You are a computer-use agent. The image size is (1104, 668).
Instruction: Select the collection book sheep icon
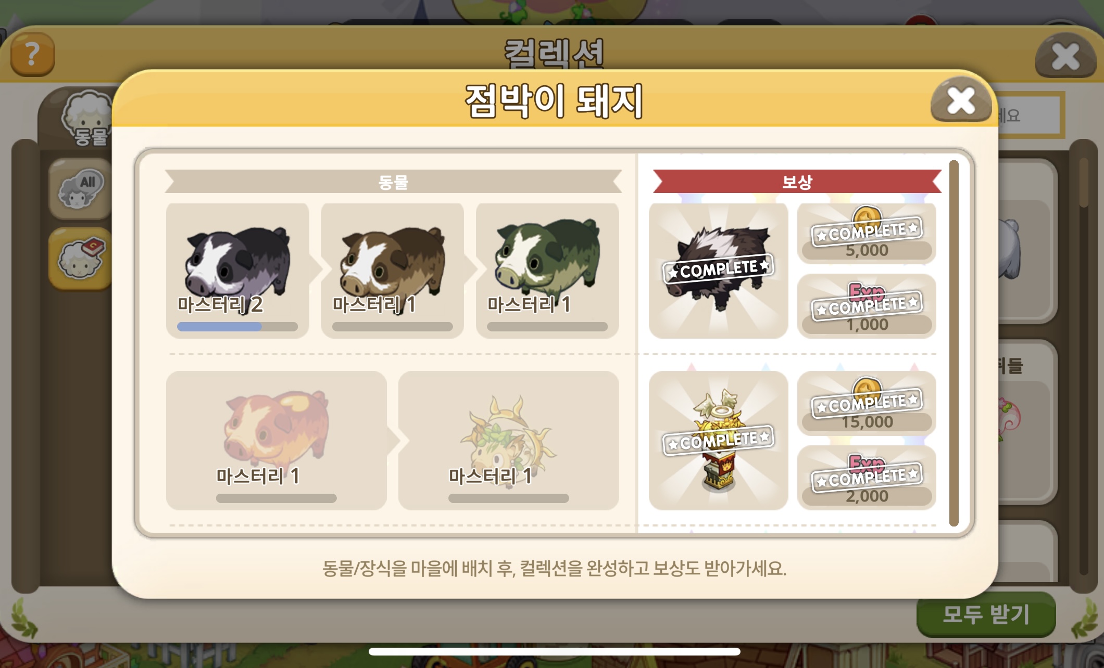click(80, 259)
